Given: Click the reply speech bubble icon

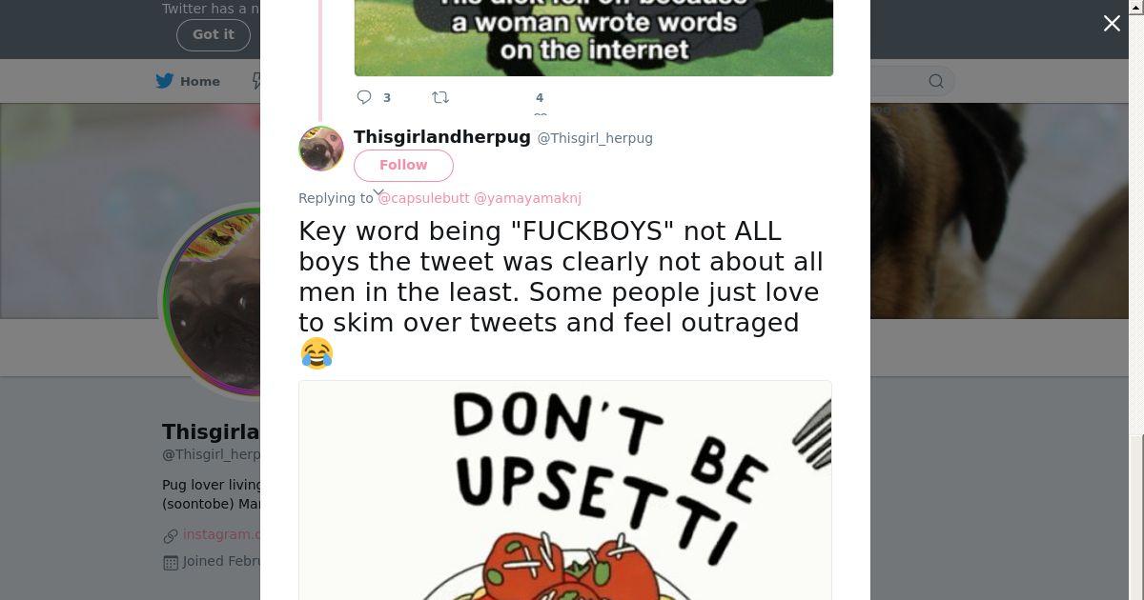Looking at the screenshot, I should pyautogui.click(x=364, y=97).
